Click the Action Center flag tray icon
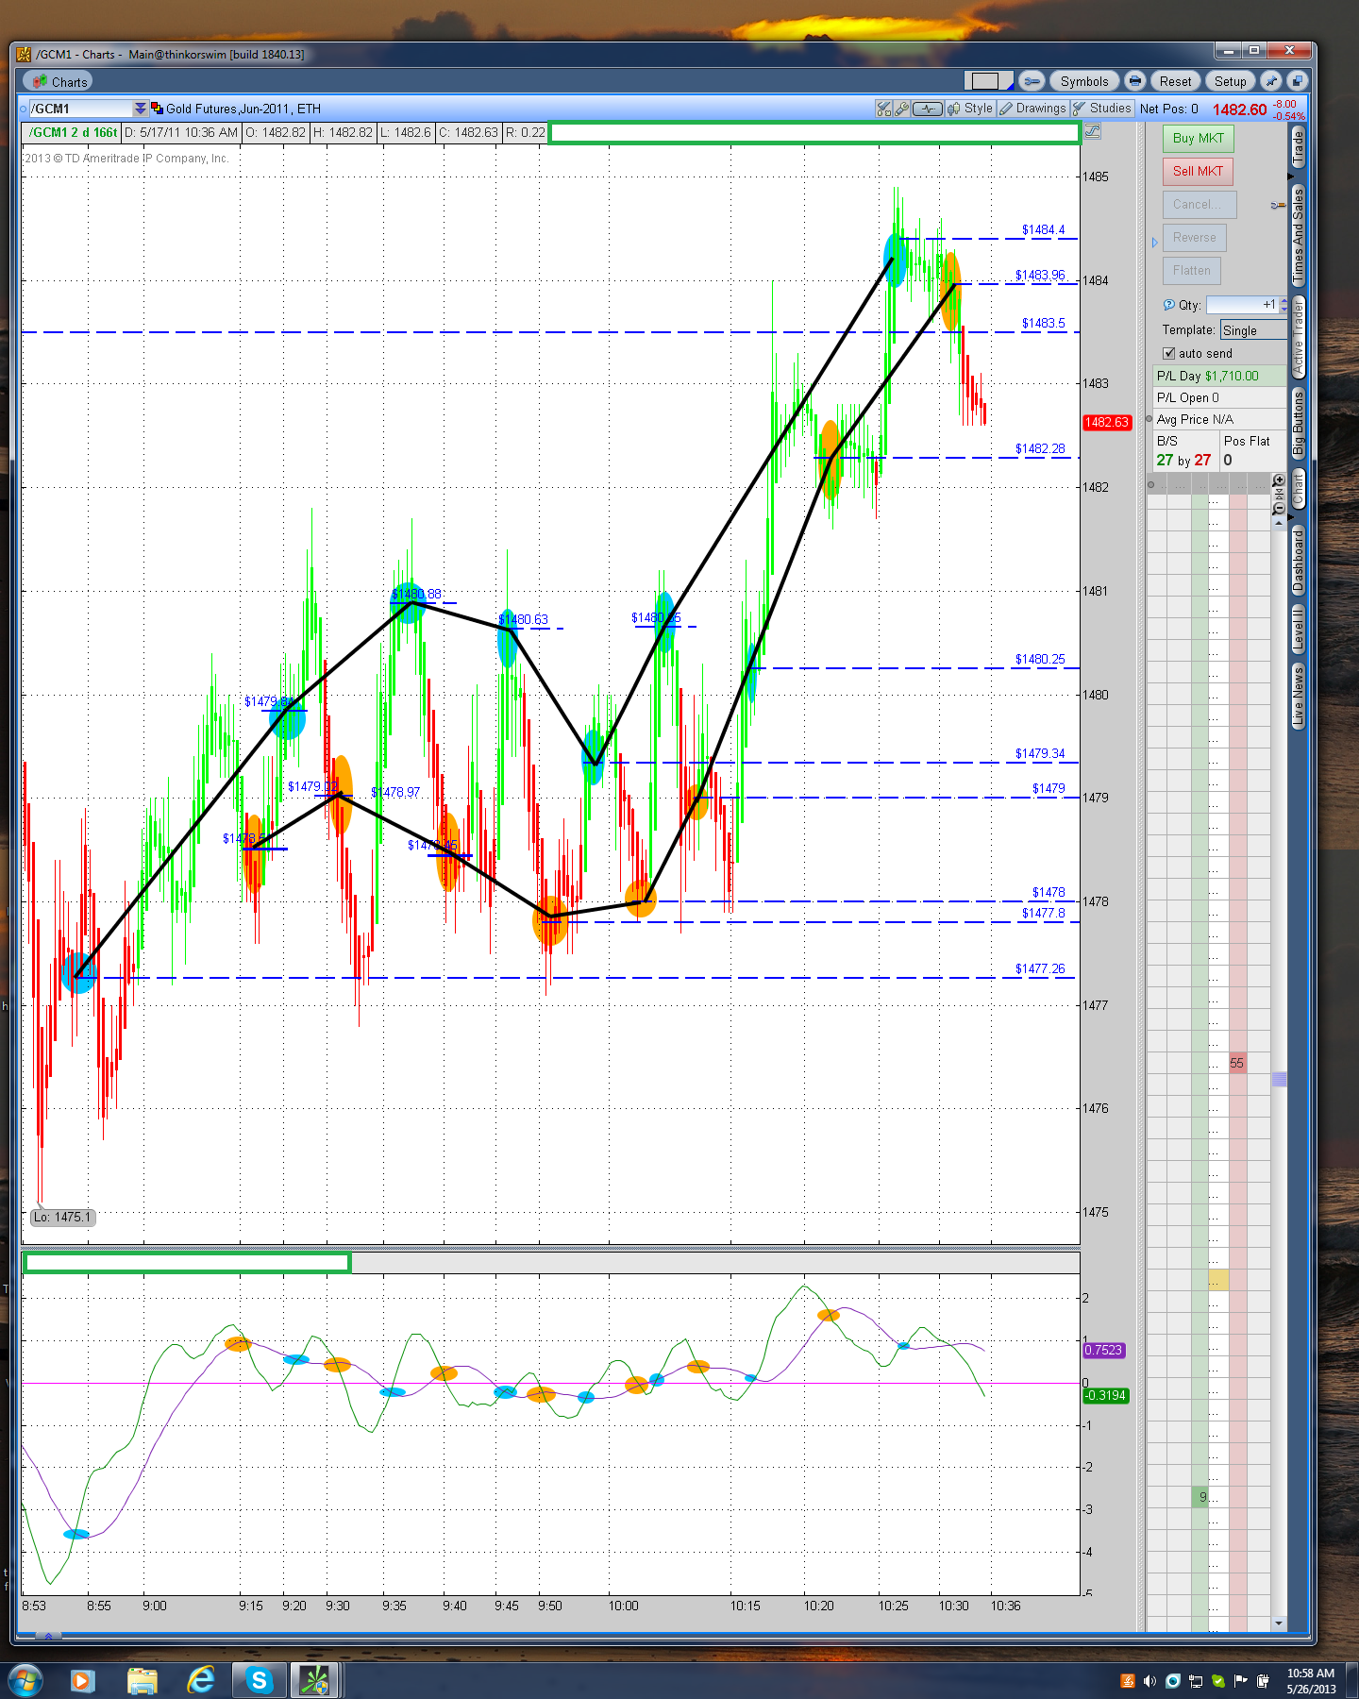The width and height of the screenshot is (1359, 1699). tap(1240, 1681)
